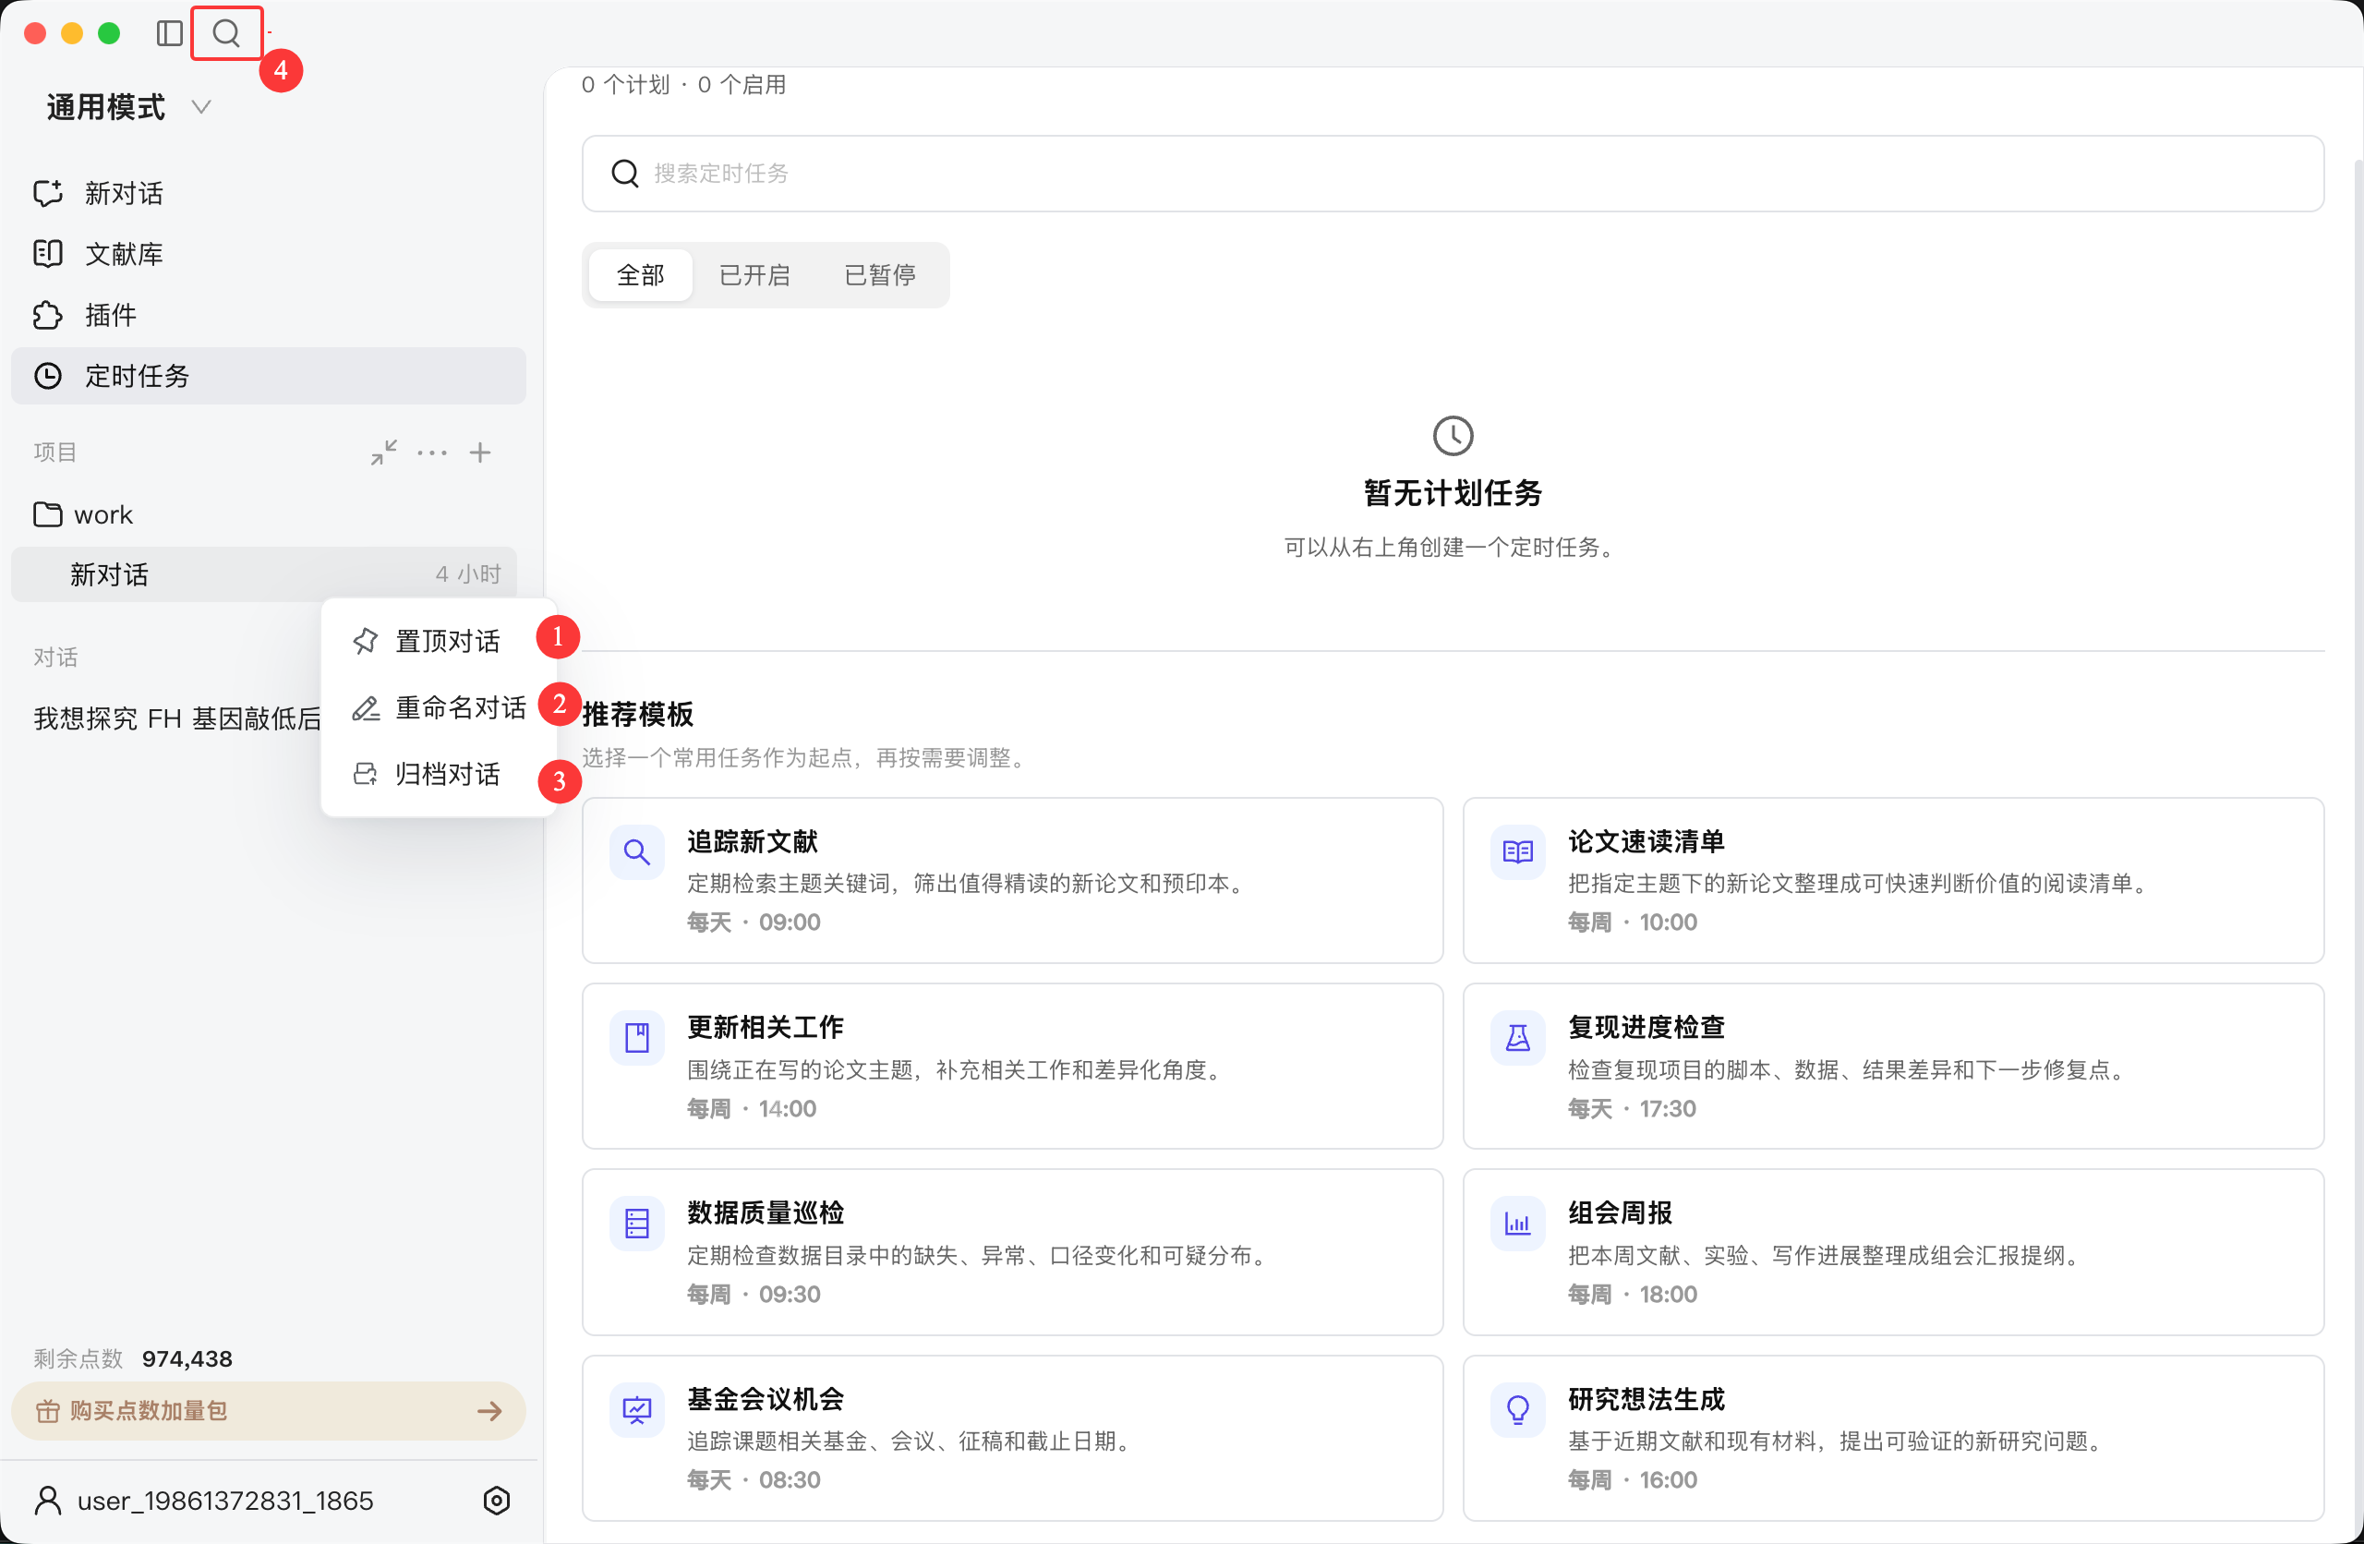Click the 基金会议机会 presentation icon
The image size is (2364, 1544).
pyautogui.click(x=636, y=1409)
